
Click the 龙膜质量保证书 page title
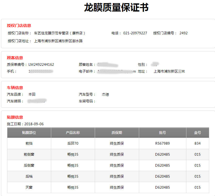point(116,8)
